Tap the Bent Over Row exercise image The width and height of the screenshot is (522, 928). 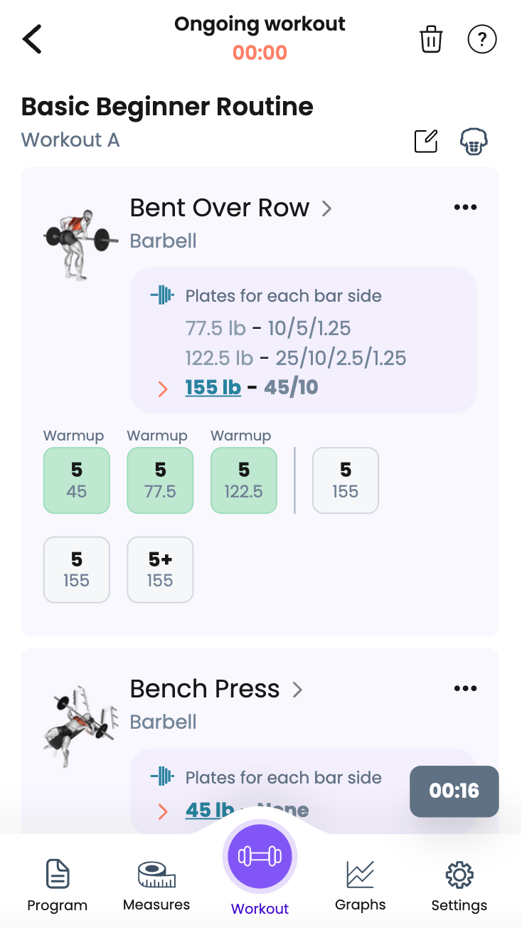(80, 243)
